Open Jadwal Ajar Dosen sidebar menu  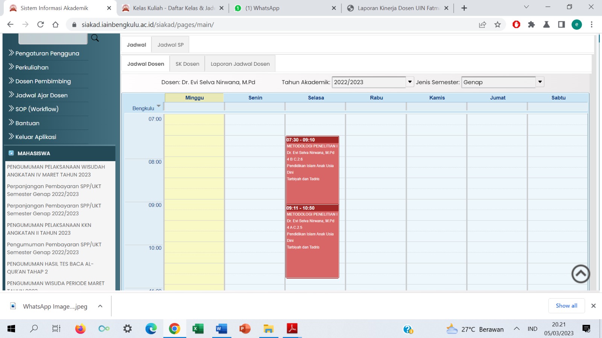[41, 95]
